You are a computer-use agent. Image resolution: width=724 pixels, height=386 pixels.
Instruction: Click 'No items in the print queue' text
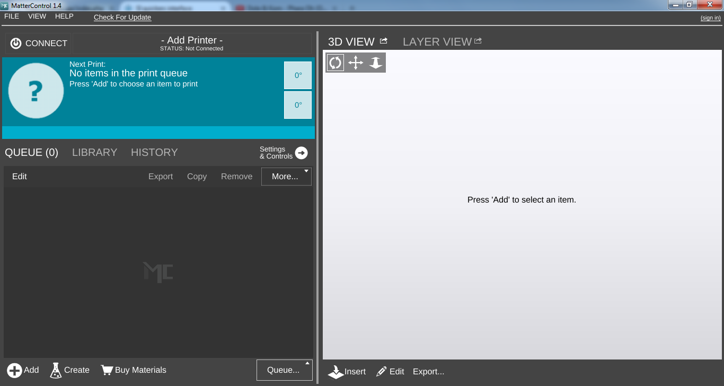click(x=128, y=73)
